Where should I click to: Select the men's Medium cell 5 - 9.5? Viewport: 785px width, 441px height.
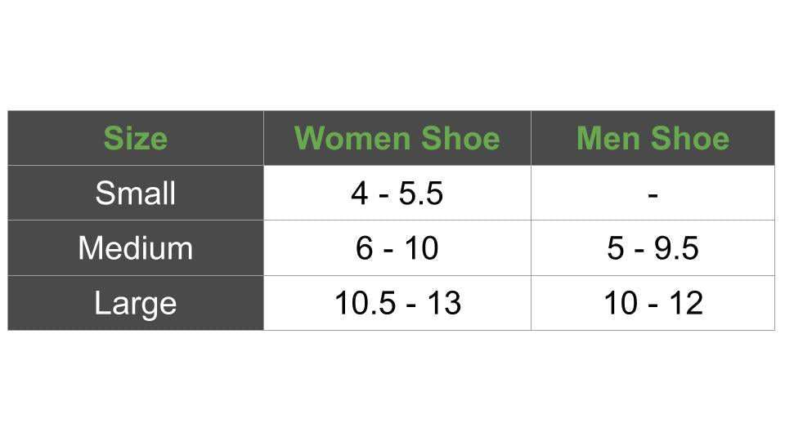(x=653, y=248)
